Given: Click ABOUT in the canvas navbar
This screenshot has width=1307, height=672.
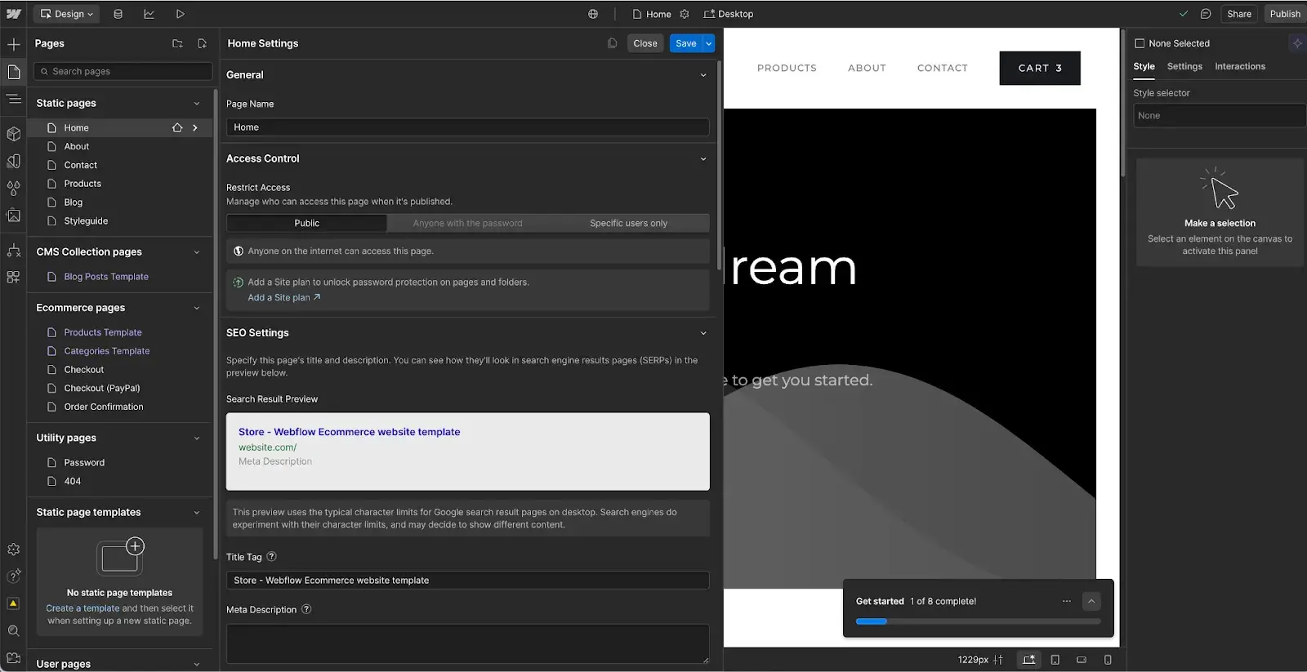Looking at the screenshot, I should pyautogui.click(x=867, y=69).
